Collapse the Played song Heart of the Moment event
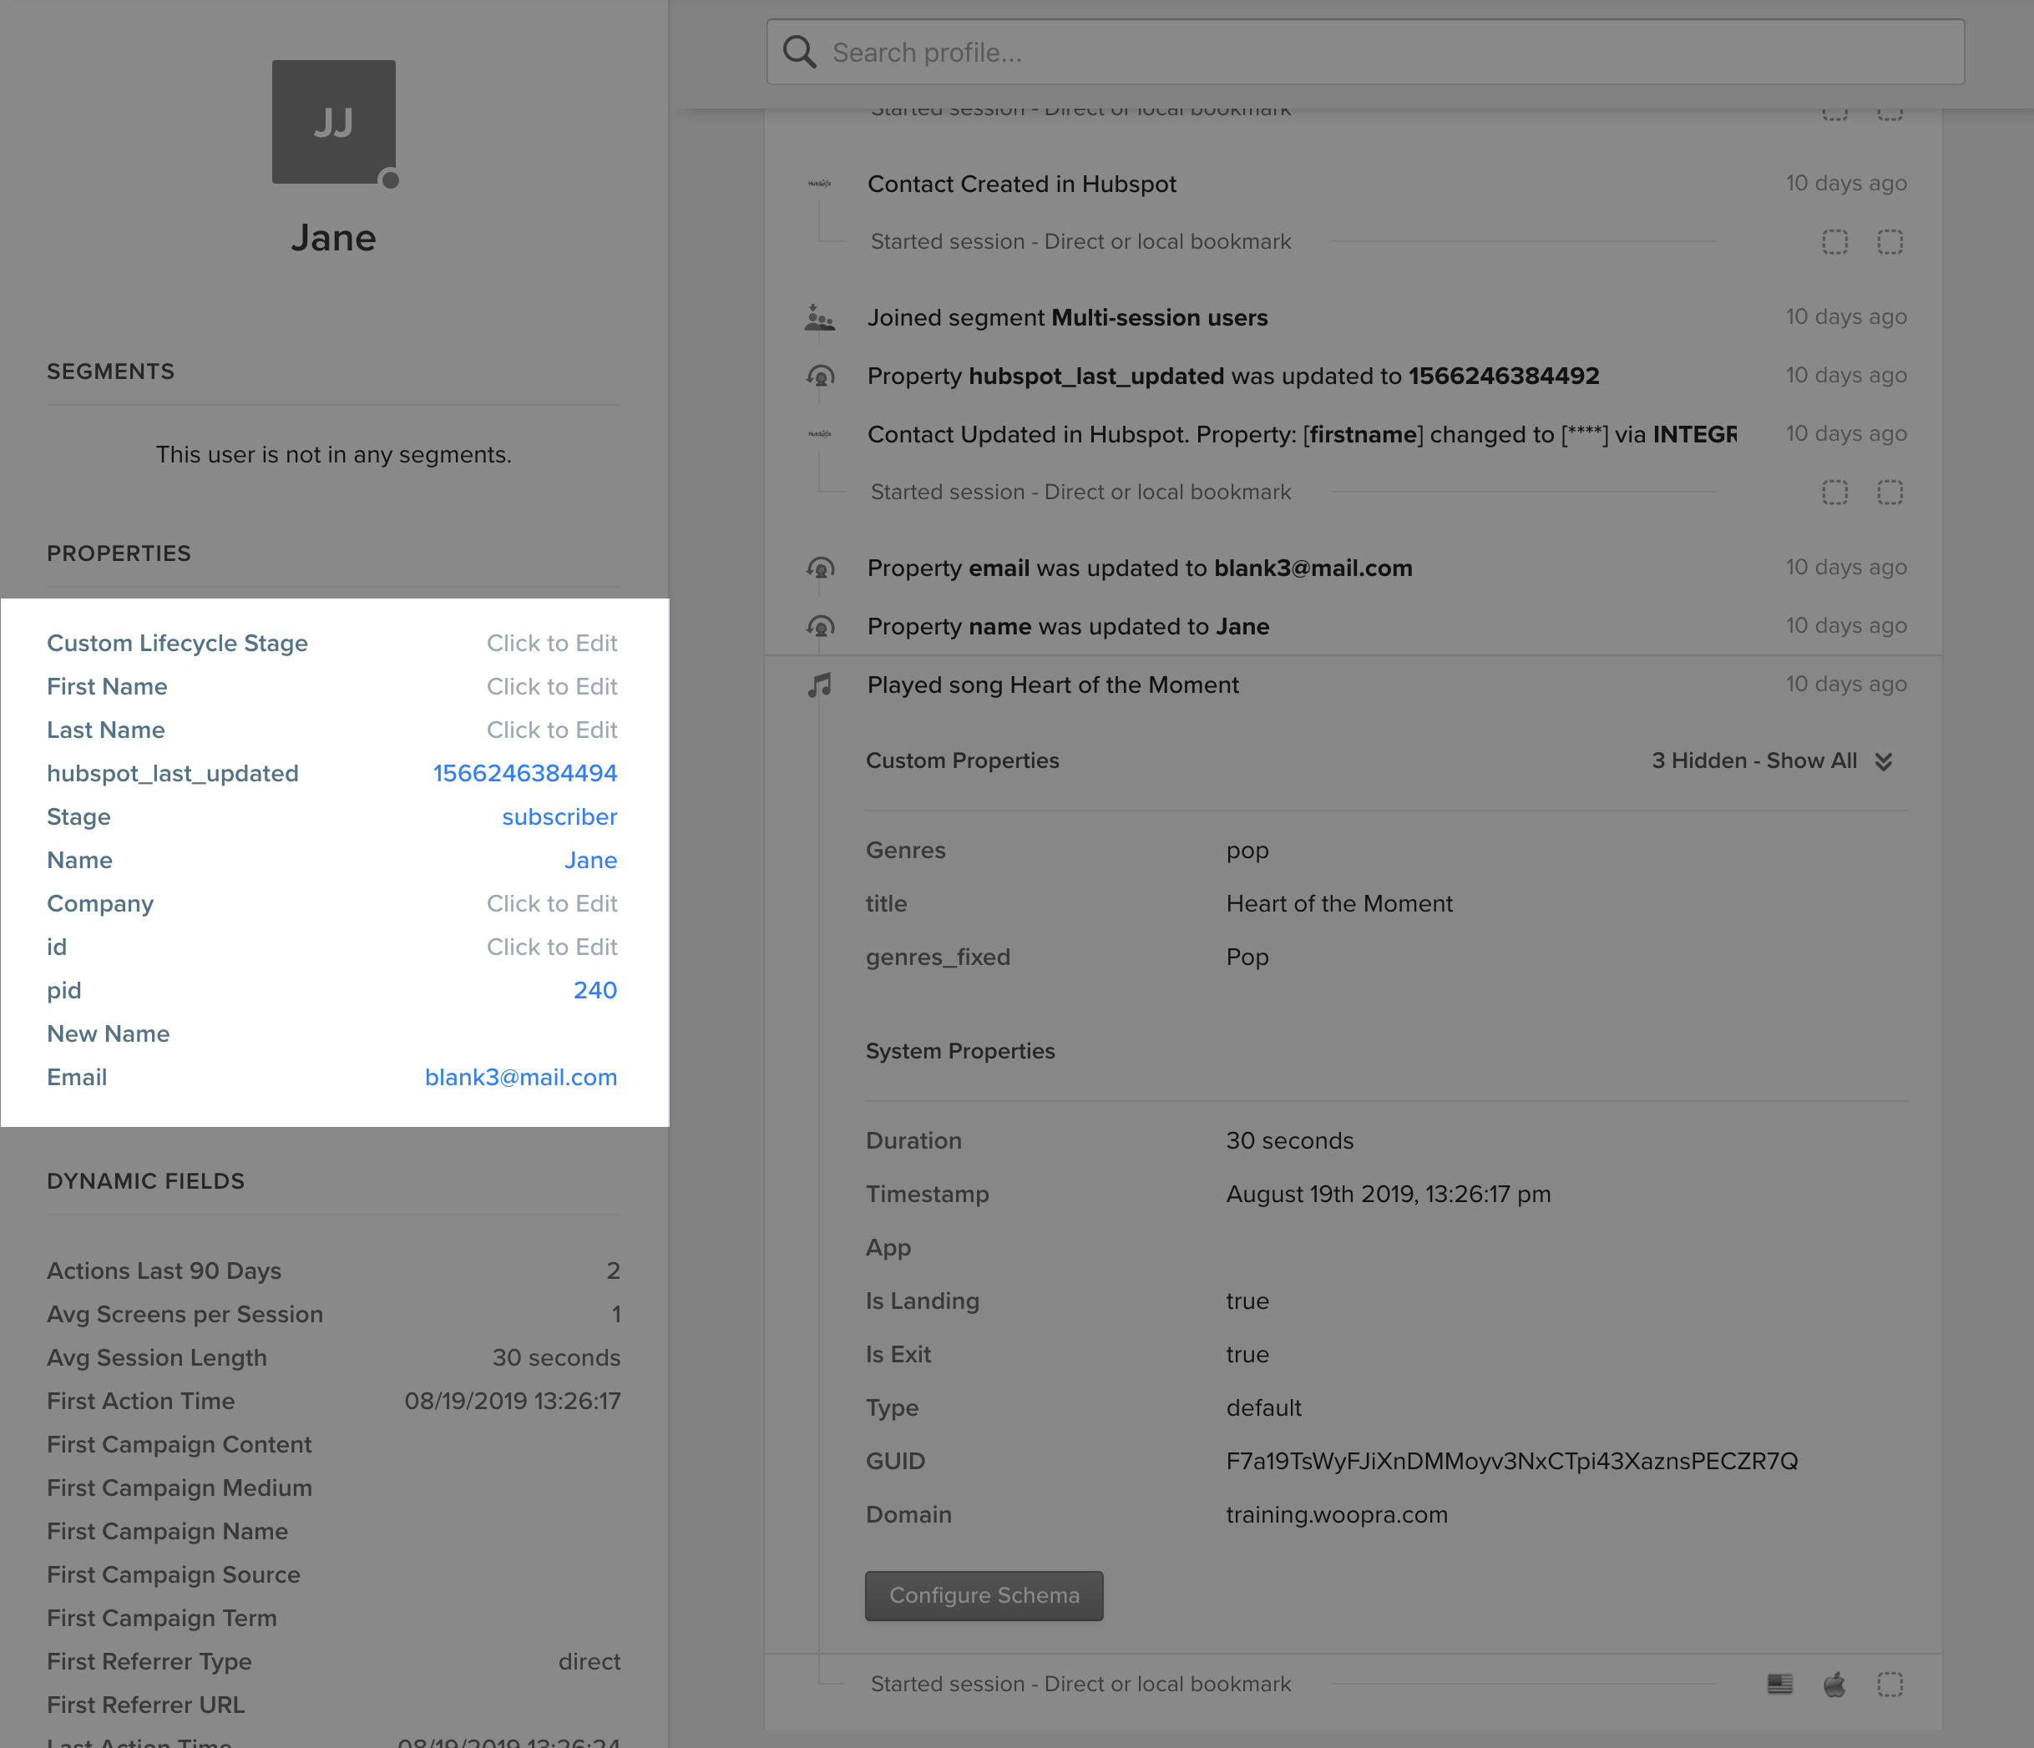This screenshot has height=1748, width=2034. 1052,685
